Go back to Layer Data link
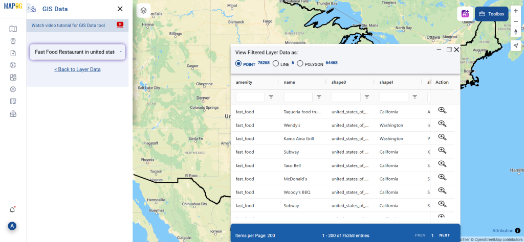 (77, 69)
